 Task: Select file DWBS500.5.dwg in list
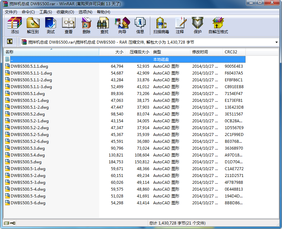[26, 162]
